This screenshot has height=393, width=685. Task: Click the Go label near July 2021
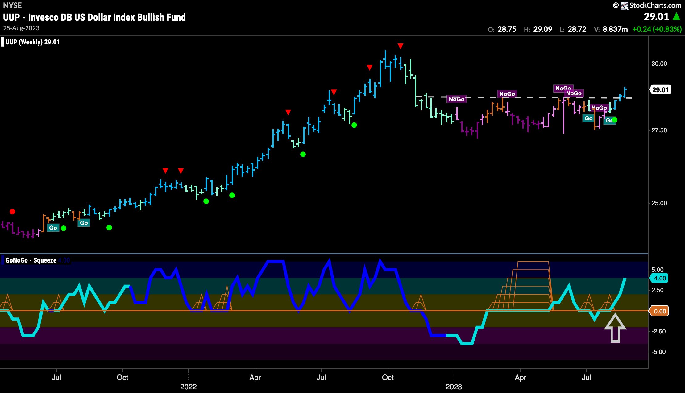point(53,228)
